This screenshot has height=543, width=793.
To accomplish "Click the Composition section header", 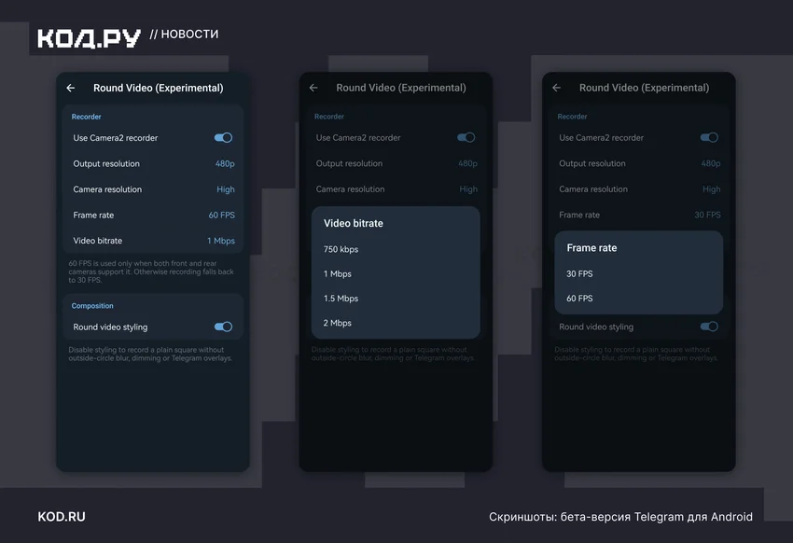I will pos(92,306).
